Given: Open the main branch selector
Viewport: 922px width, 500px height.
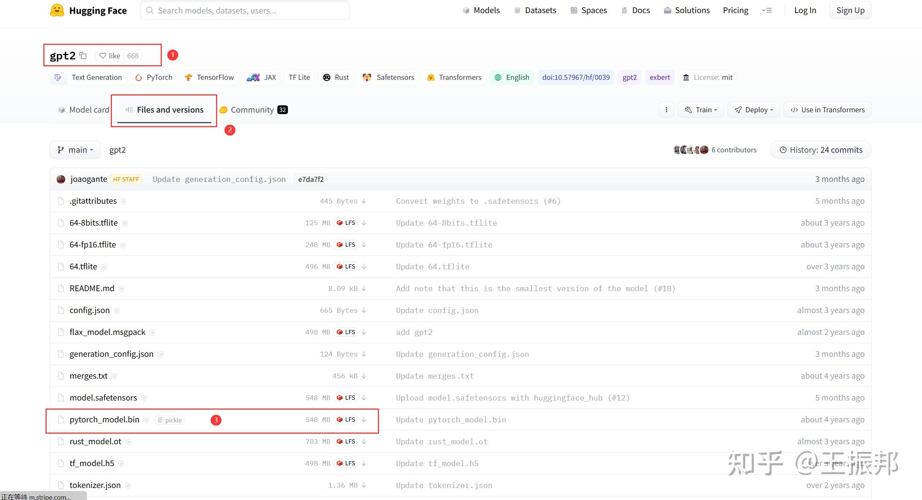Looking at the screenshot, I should (75, 149).
